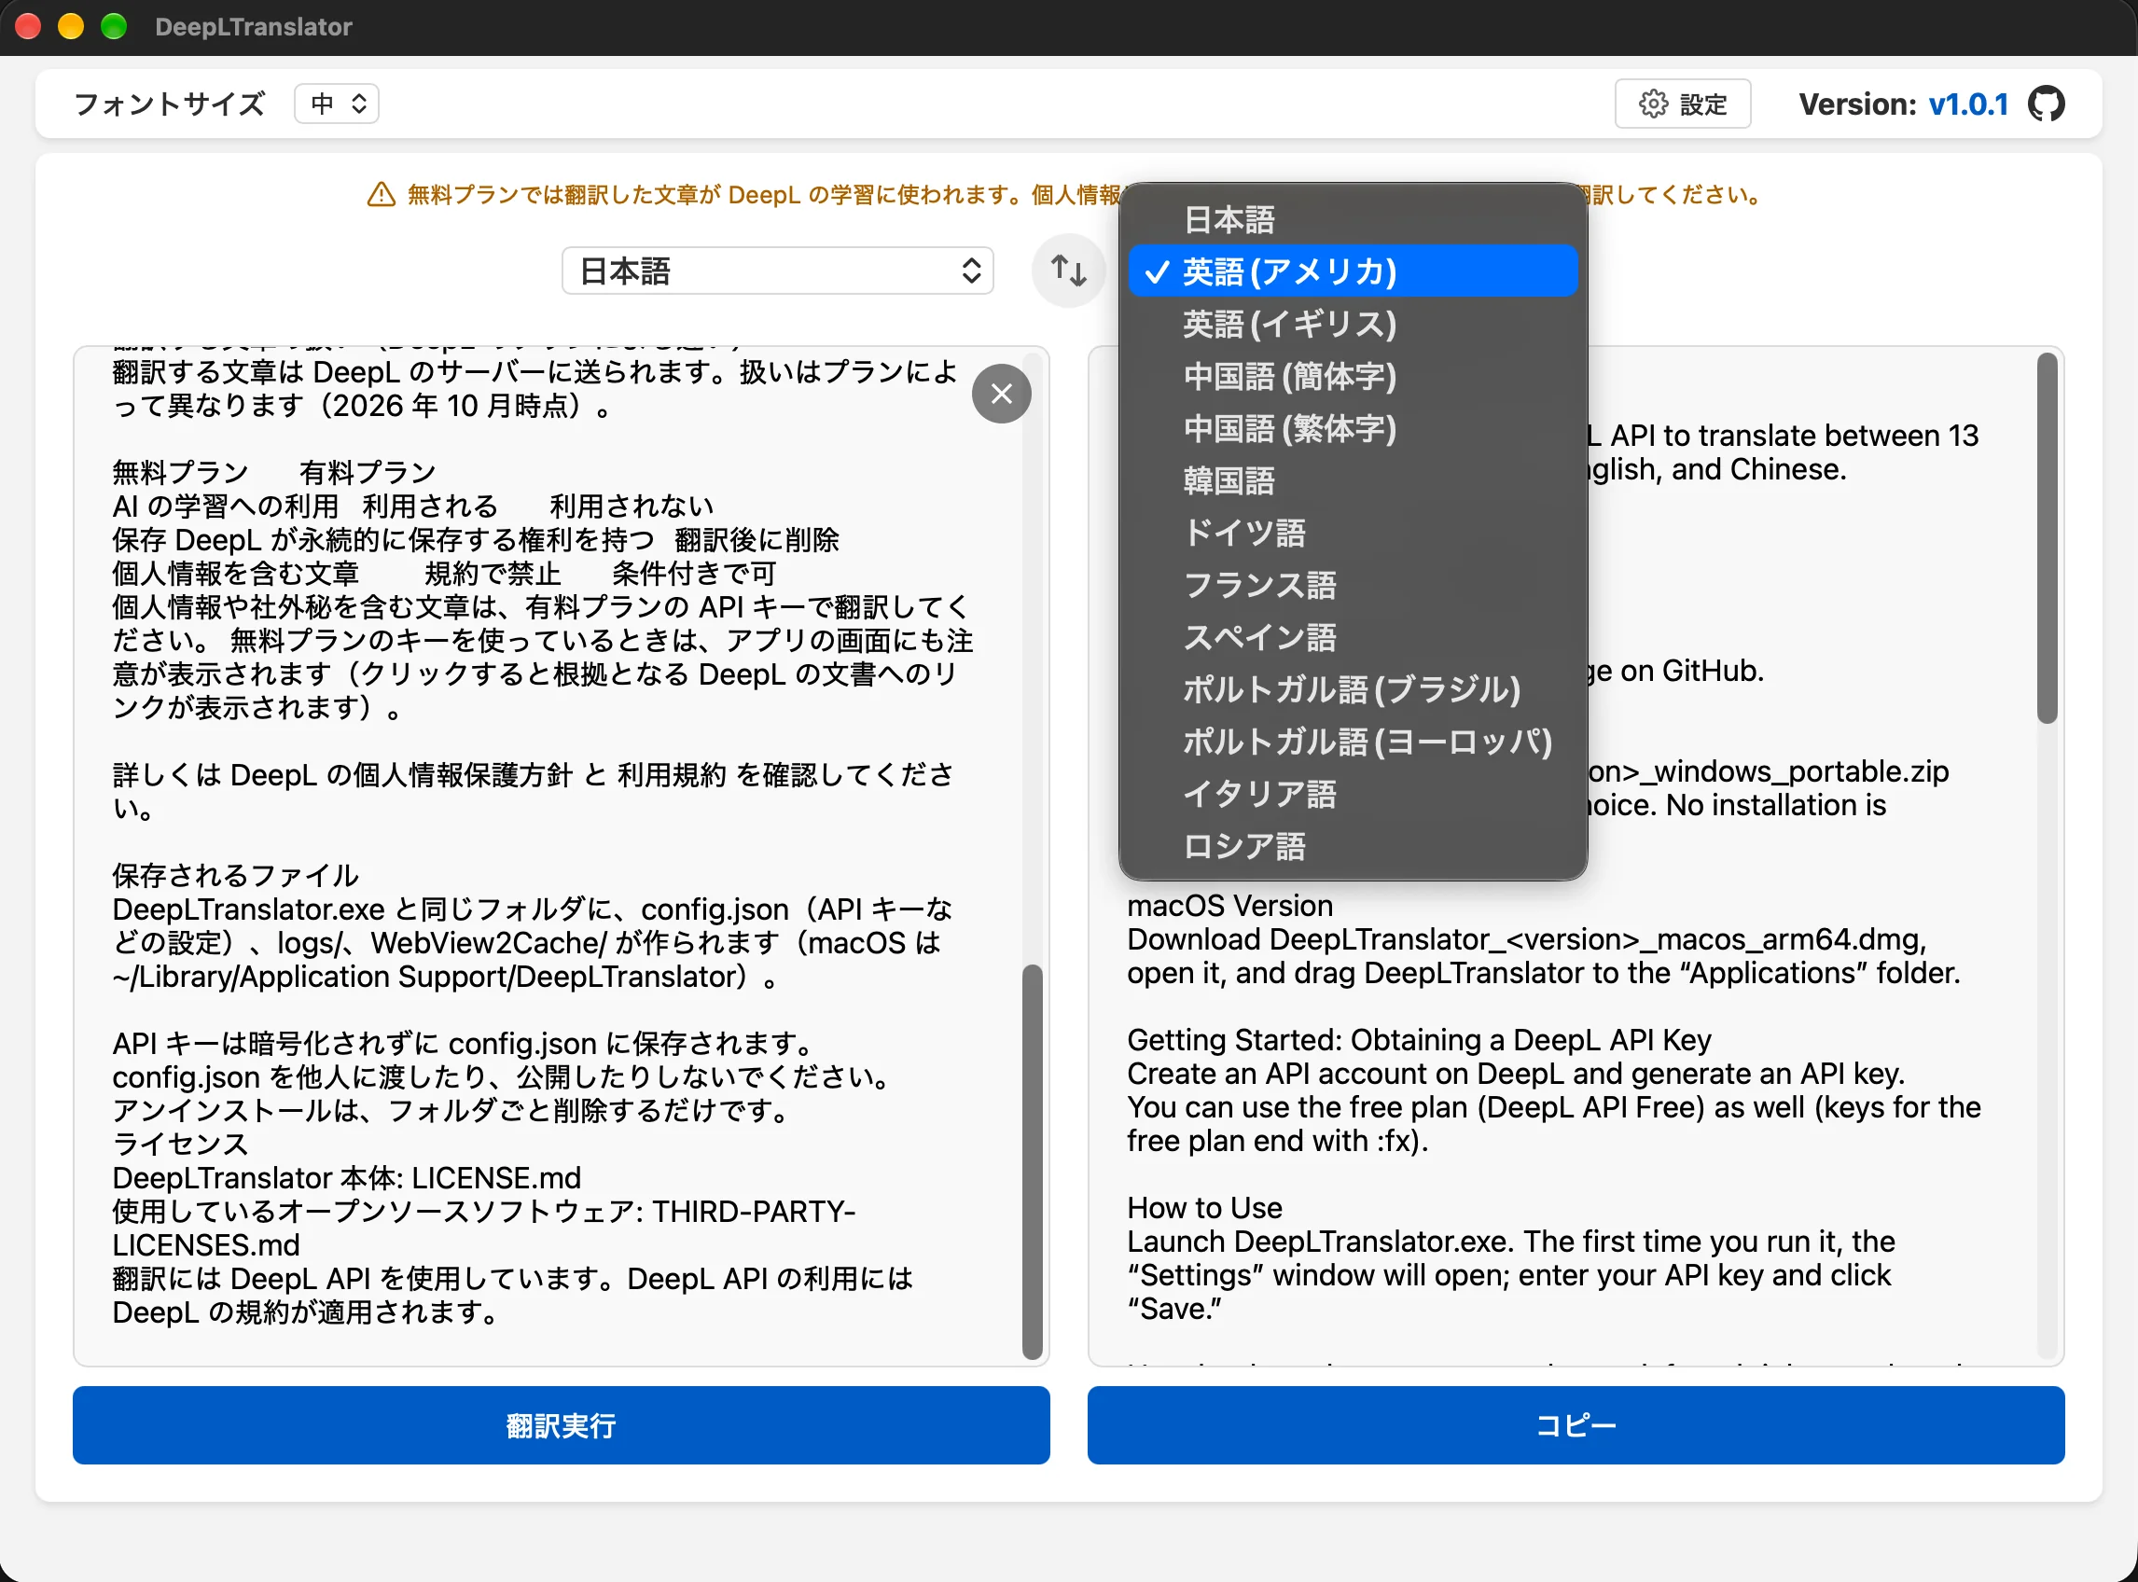Open the GitHub repository icon

coord(2046,104)
